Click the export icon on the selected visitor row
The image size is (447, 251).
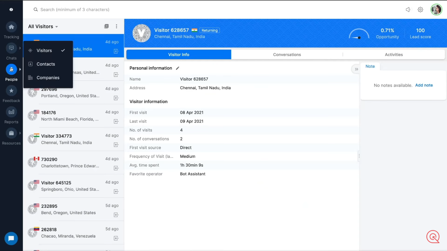click(116, 51)
